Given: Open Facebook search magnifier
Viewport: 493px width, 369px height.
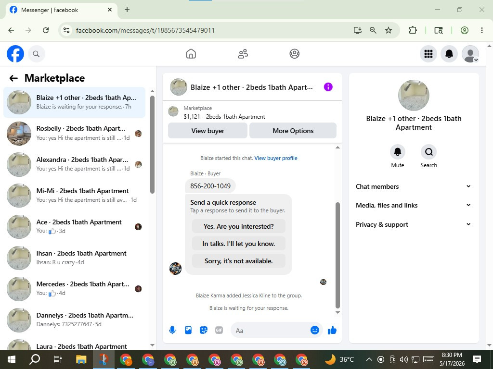Looking at the screenshot, I should [x=37, y=54].
